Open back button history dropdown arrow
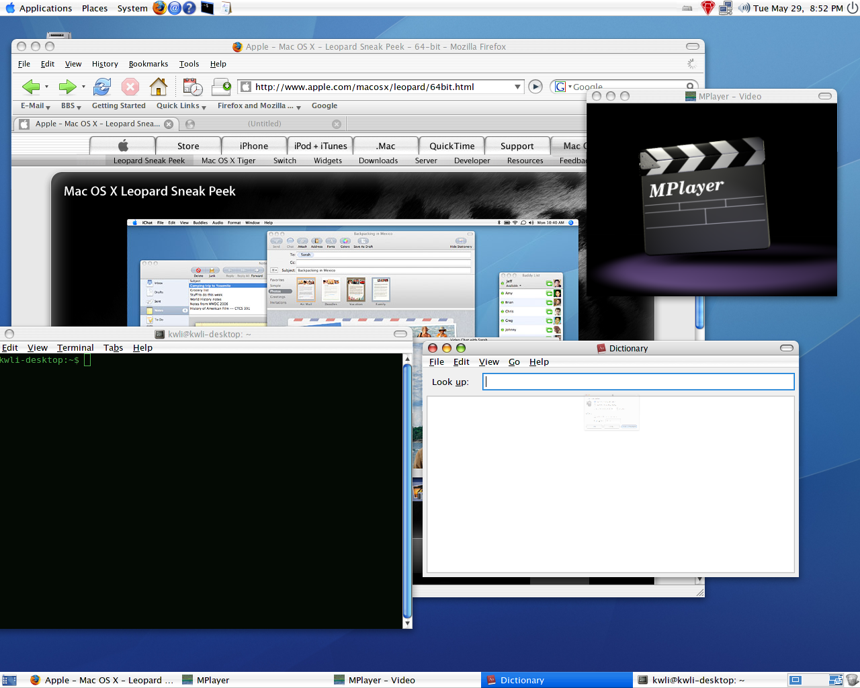 coord(46,87)
